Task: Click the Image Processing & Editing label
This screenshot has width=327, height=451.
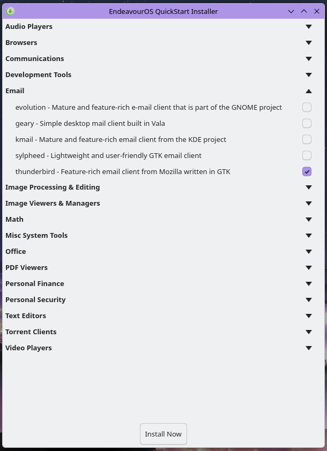Action: (x=53, y=187)
